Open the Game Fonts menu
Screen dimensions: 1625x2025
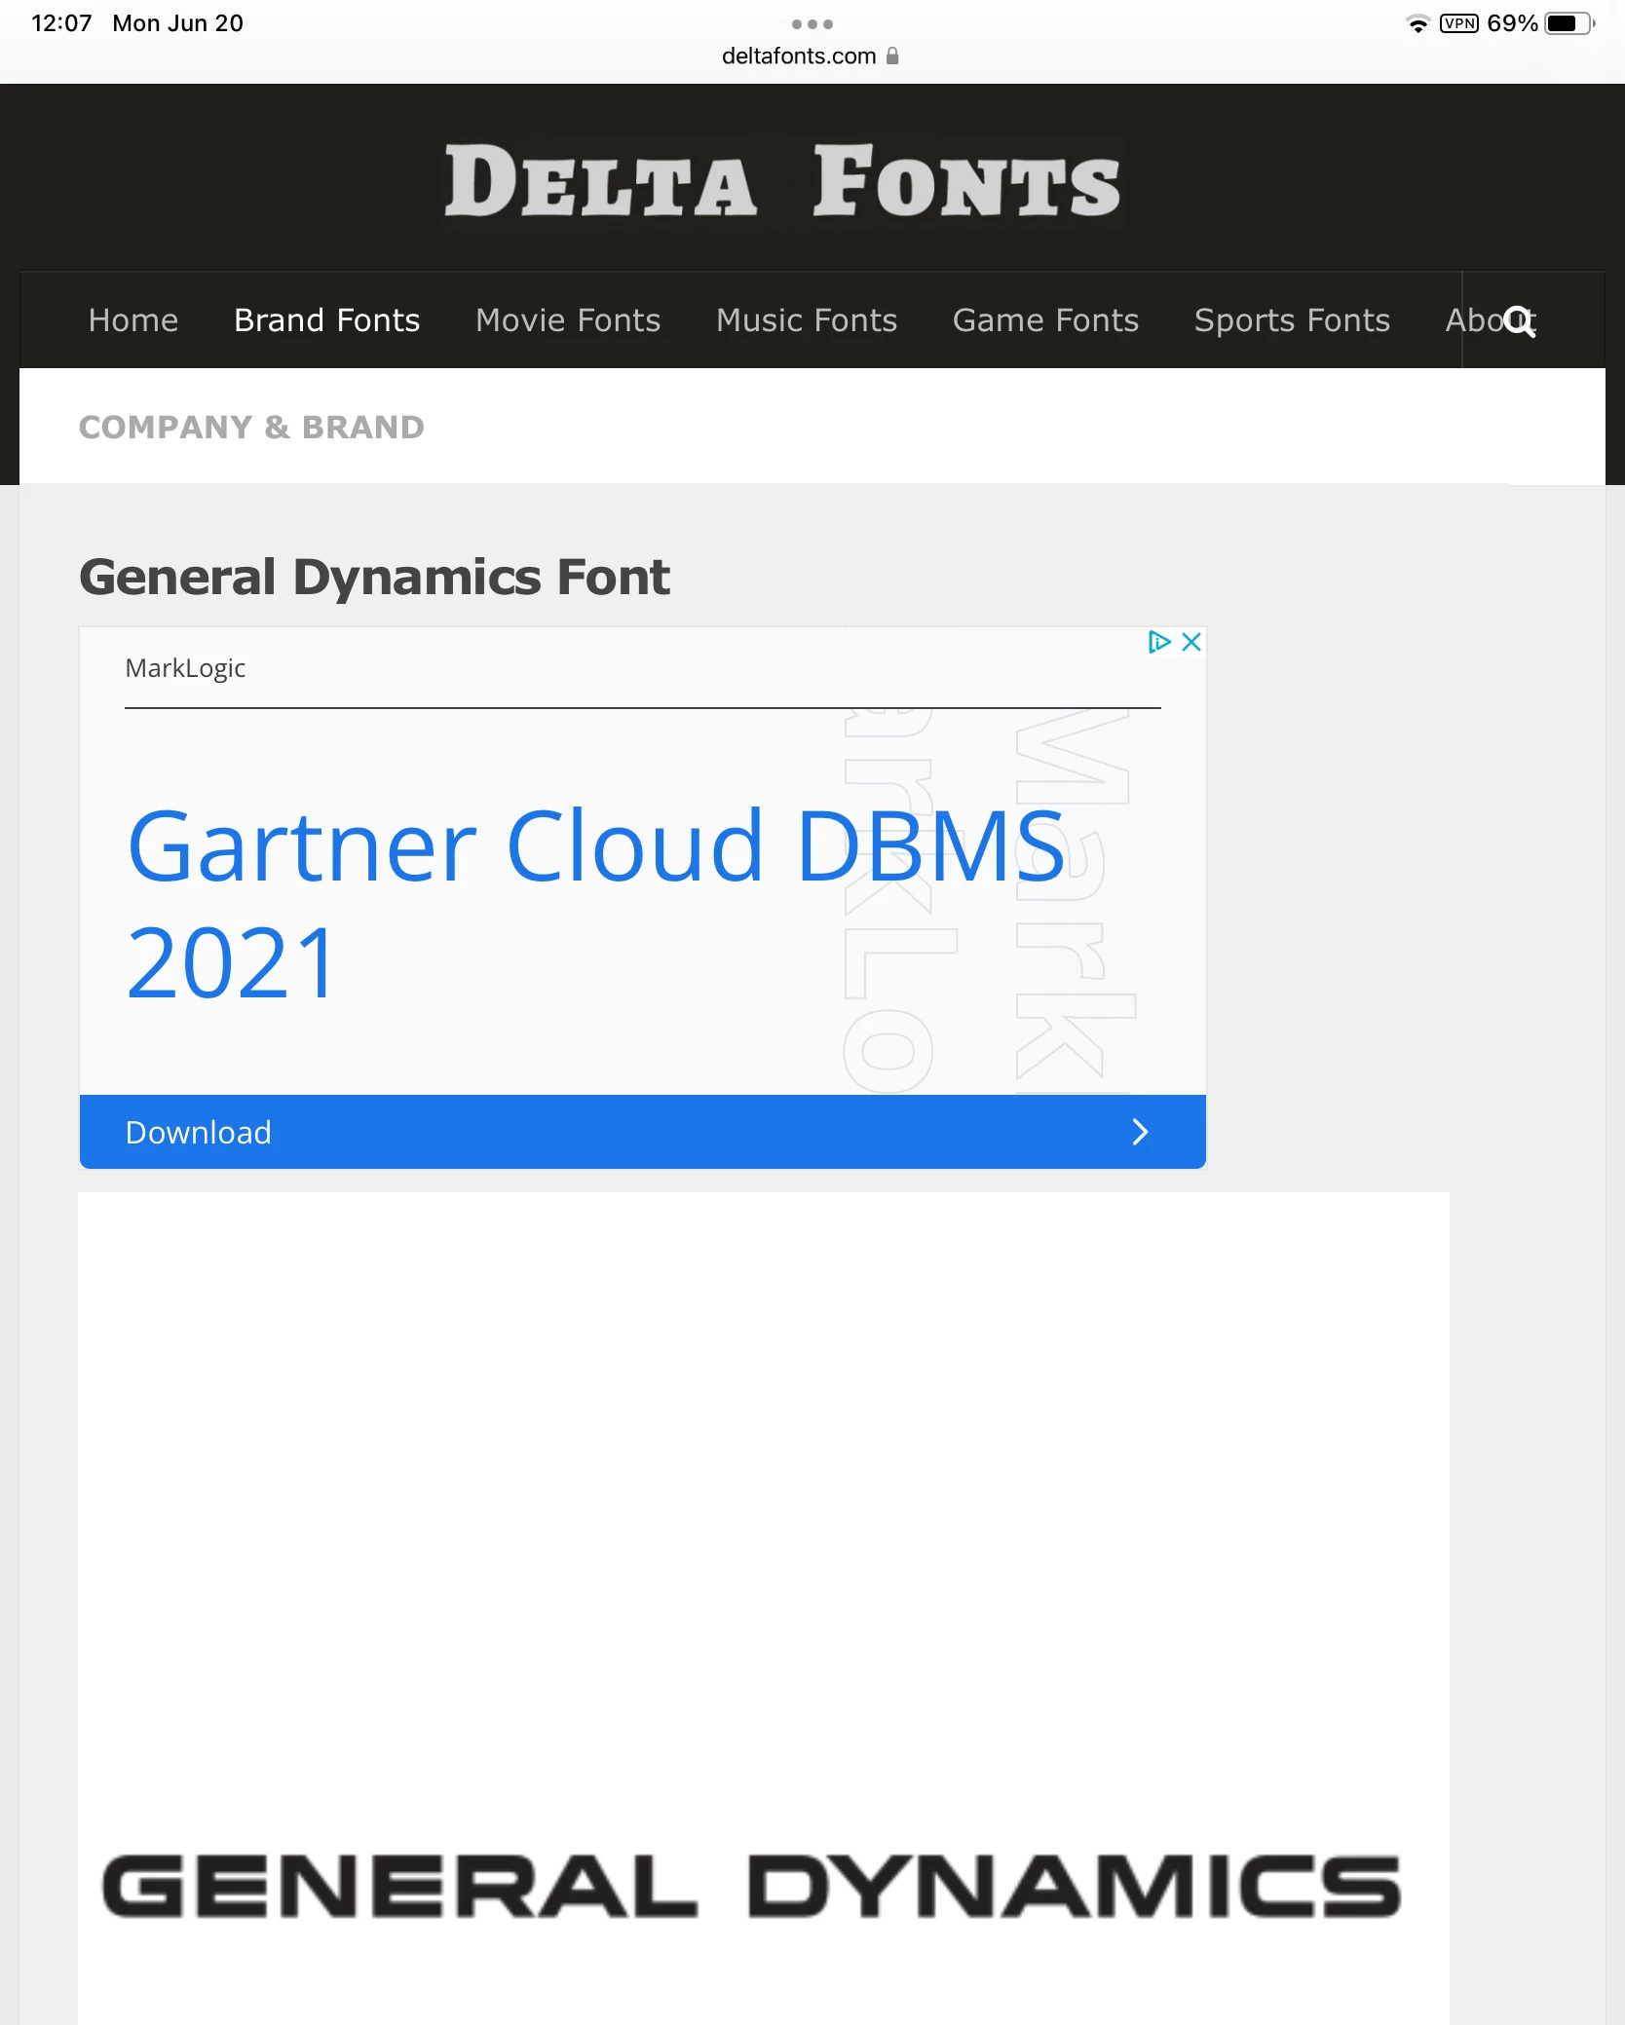tap(1045, 320)
